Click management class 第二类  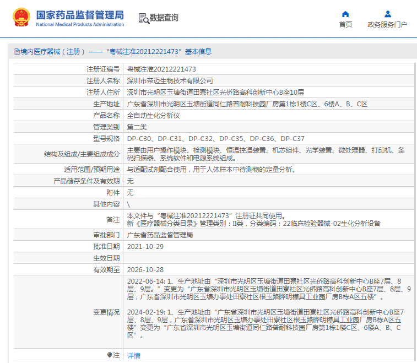137,127
